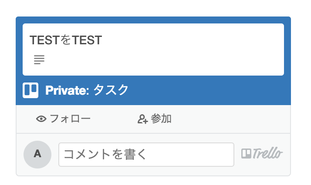Click the description lines icon on card
Image resolution: width=311 pixels, height=185 pixels.
39,59
